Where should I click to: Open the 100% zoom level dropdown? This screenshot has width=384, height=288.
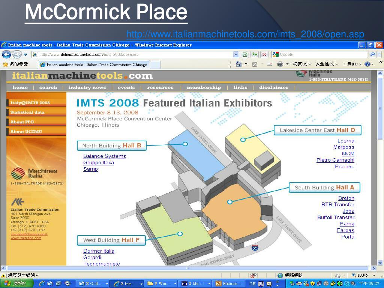pos(374,276)
